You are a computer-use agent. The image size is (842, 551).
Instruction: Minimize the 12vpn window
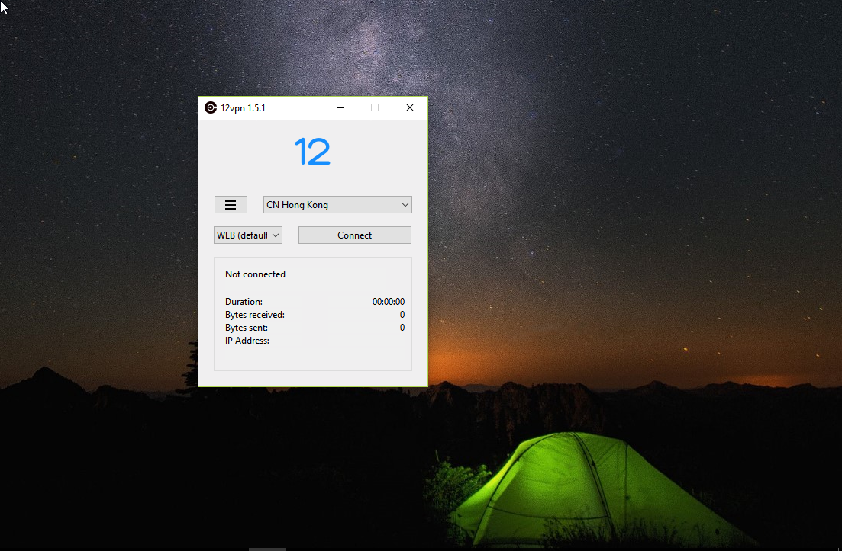coord(340,107)
